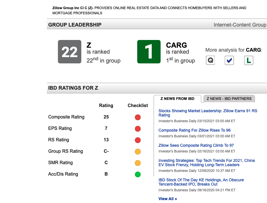Image resolution: width=267 pixels, height=203 pixels.
Task: Click the SMR Rating label
Action: [x=60, y=163]
